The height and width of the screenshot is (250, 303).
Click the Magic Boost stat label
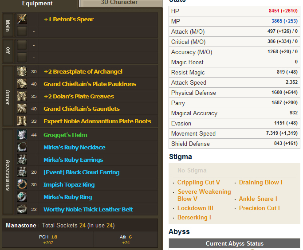pos(187,62)
